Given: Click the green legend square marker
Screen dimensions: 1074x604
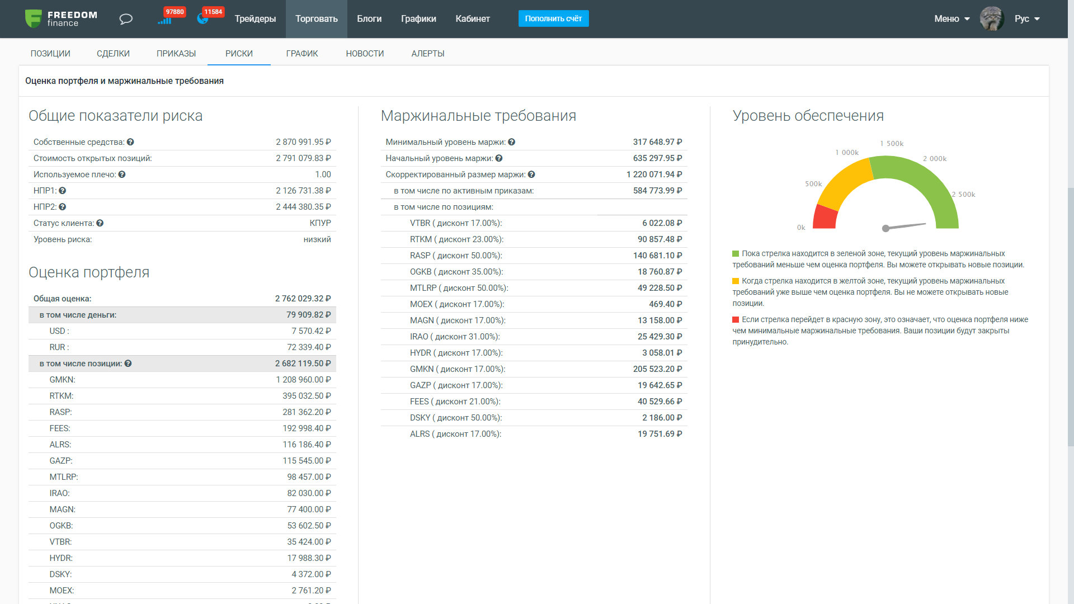Looking at the screenshot, I should pos(736,254).
